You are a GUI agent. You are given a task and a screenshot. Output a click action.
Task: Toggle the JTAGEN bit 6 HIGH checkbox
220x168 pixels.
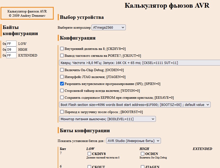143,167
